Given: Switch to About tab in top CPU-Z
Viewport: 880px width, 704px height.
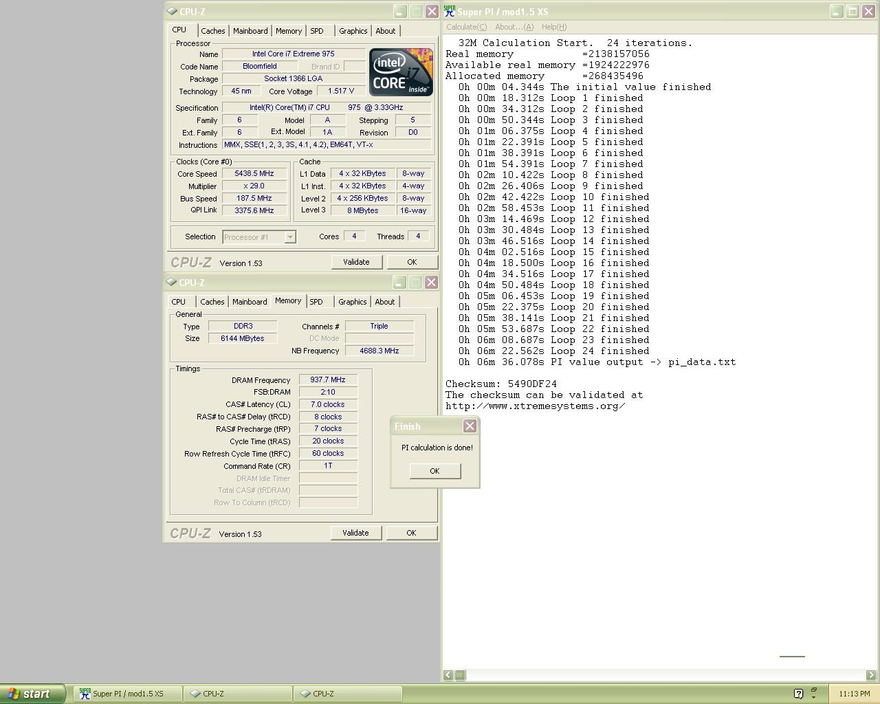Looking at the screenshot, I should (386, 31).
